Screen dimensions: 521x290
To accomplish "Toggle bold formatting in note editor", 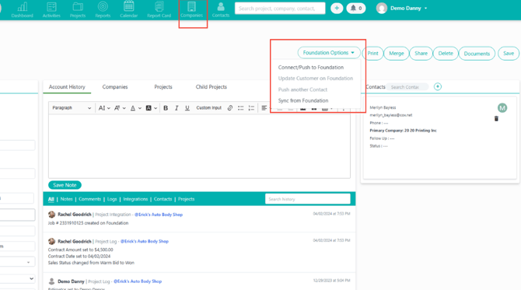I will pos(166,108).
